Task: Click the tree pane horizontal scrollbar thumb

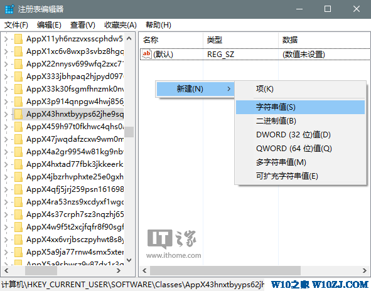Action: (x=41, y=271)
